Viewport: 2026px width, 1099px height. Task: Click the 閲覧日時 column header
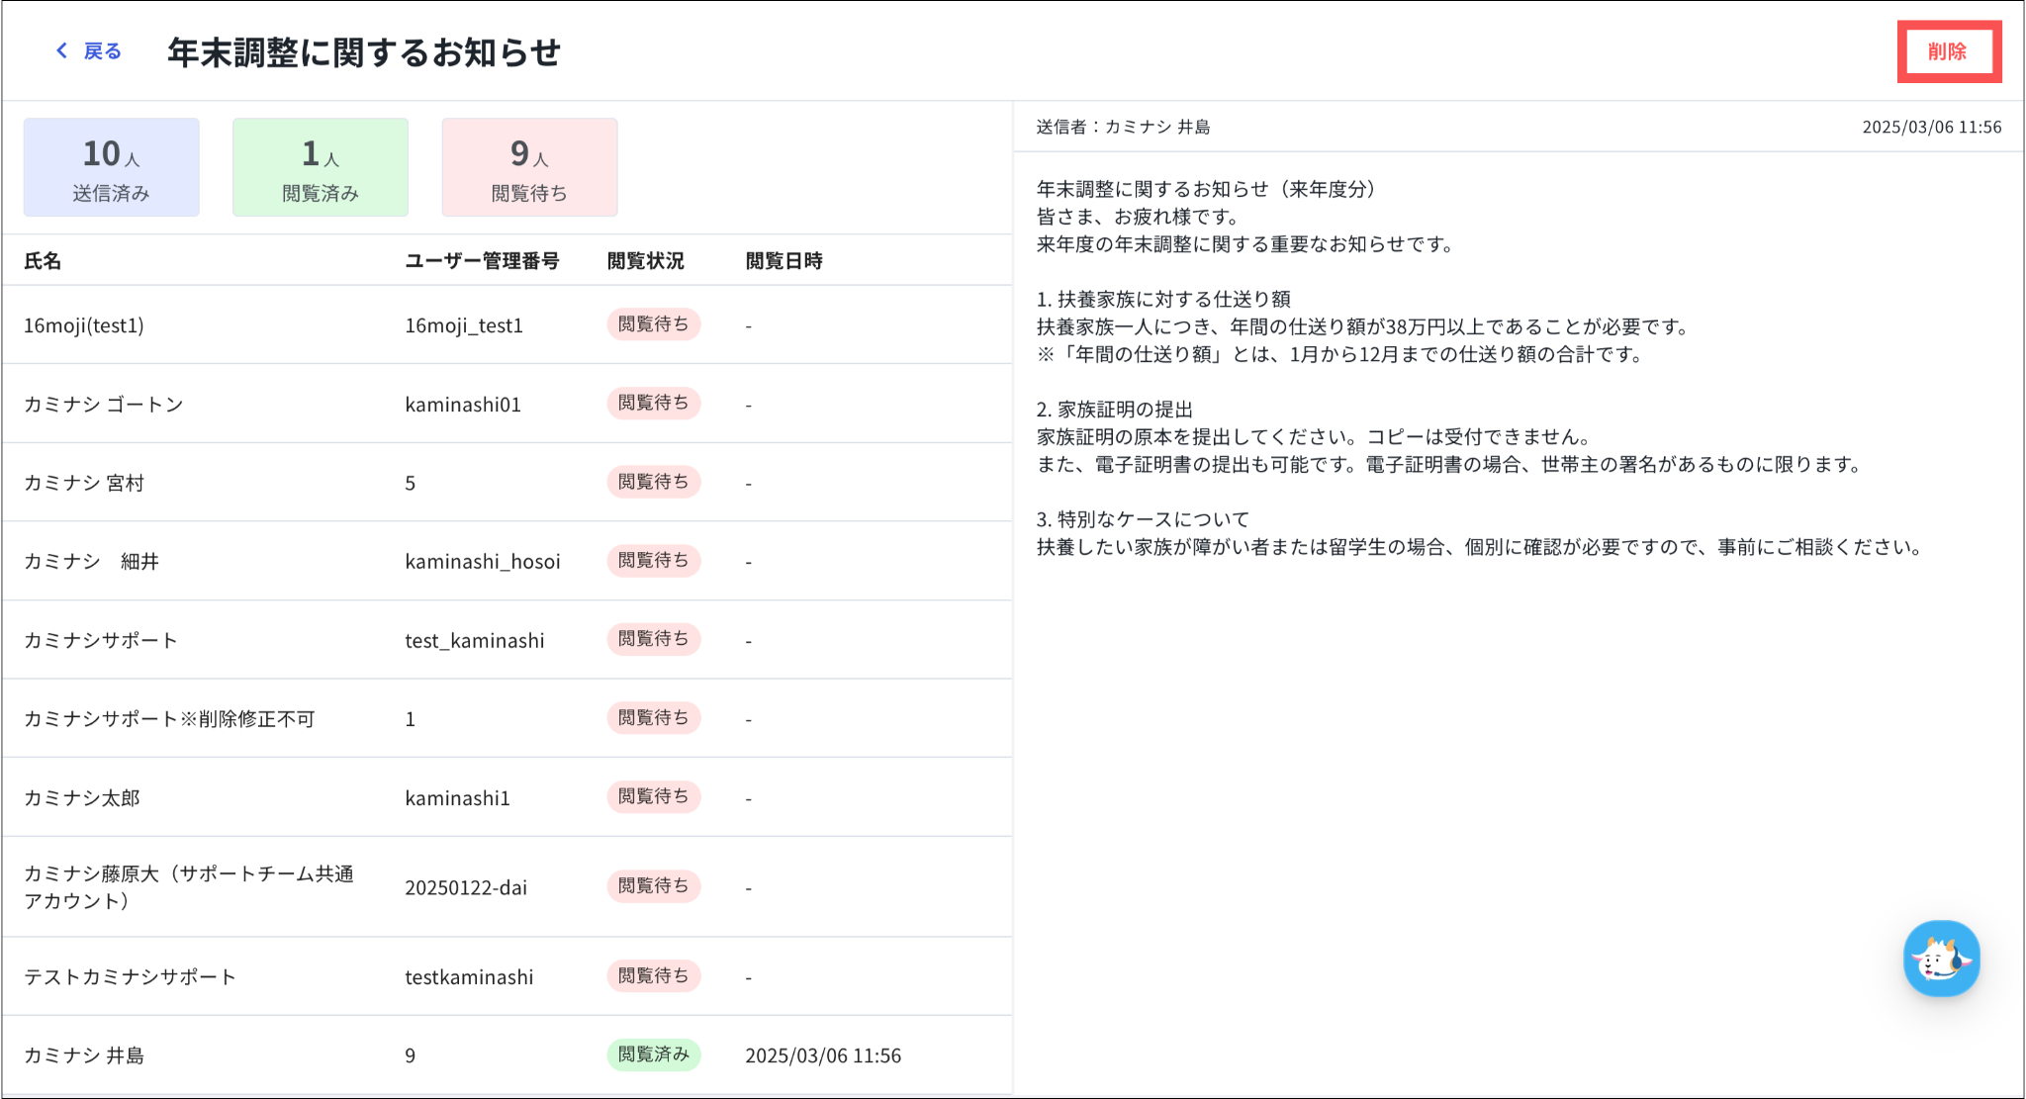783,261
